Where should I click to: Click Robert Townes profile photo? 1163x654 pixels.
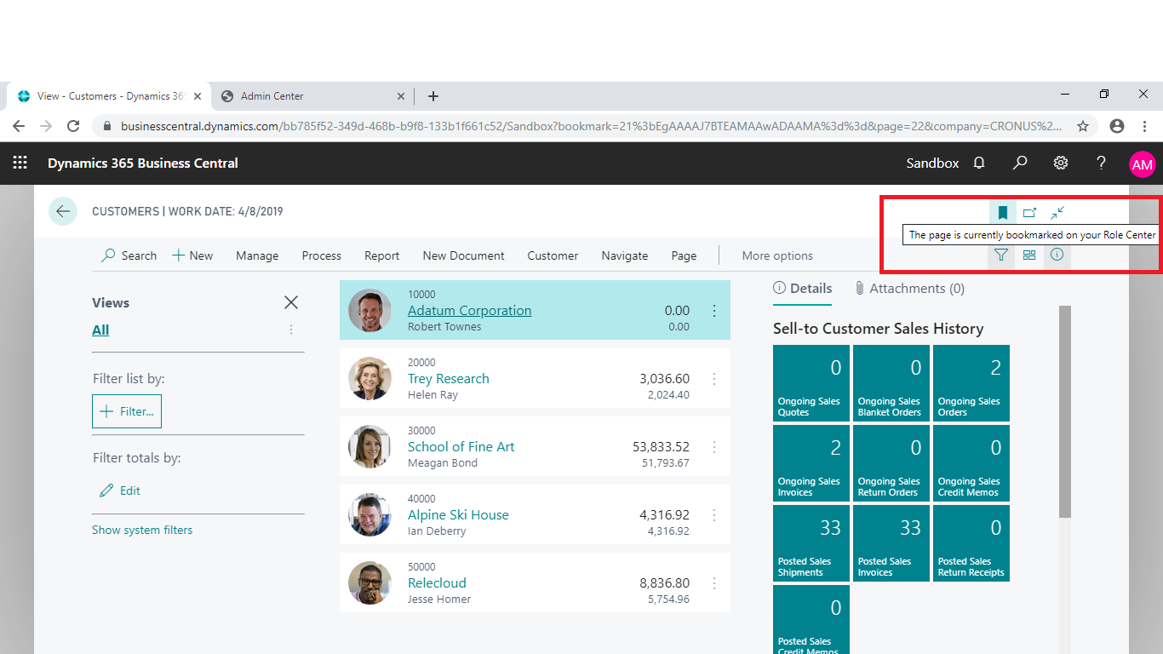tap(370, 311)
